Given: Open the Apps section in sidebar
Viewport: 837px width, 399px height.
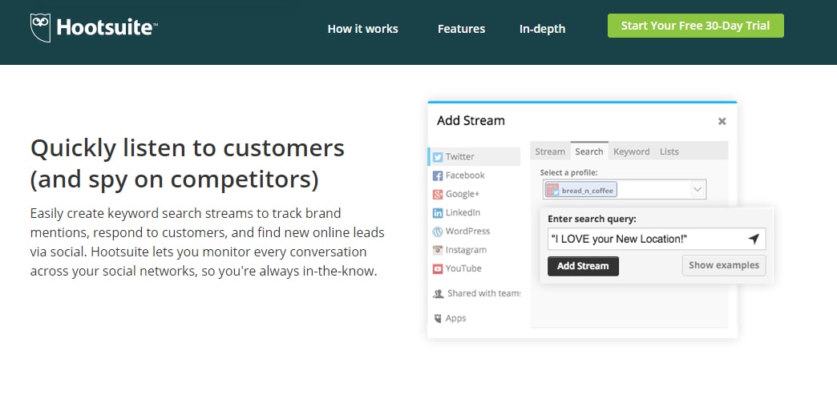Looking at the screenshot, I should (x=455, y=318).
